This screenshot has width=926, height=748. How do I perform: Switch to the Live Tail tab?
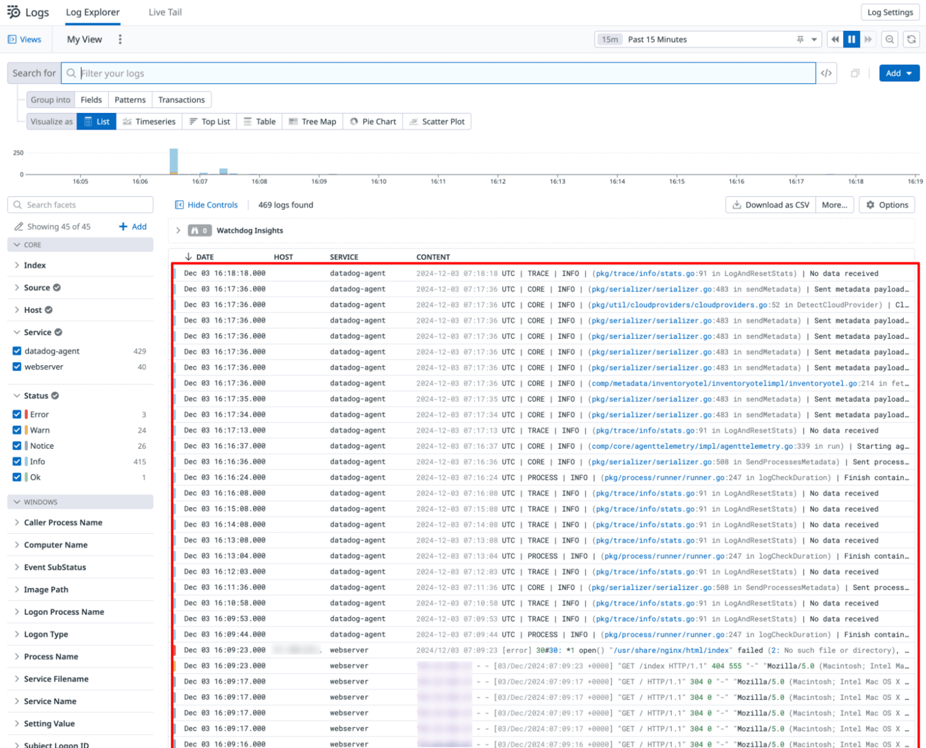[x=165, y=12]
